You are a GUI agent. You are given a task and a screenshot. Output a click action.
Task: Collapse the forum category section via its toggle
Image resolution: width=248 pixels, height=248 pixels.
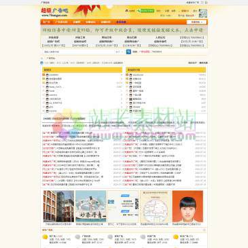click(x=204, y=230)
